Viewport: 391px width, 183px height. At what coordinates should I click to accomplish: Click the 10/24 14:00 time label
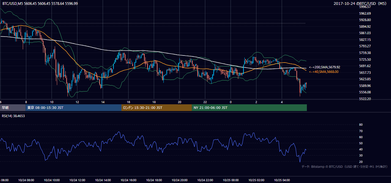point(103,180)
